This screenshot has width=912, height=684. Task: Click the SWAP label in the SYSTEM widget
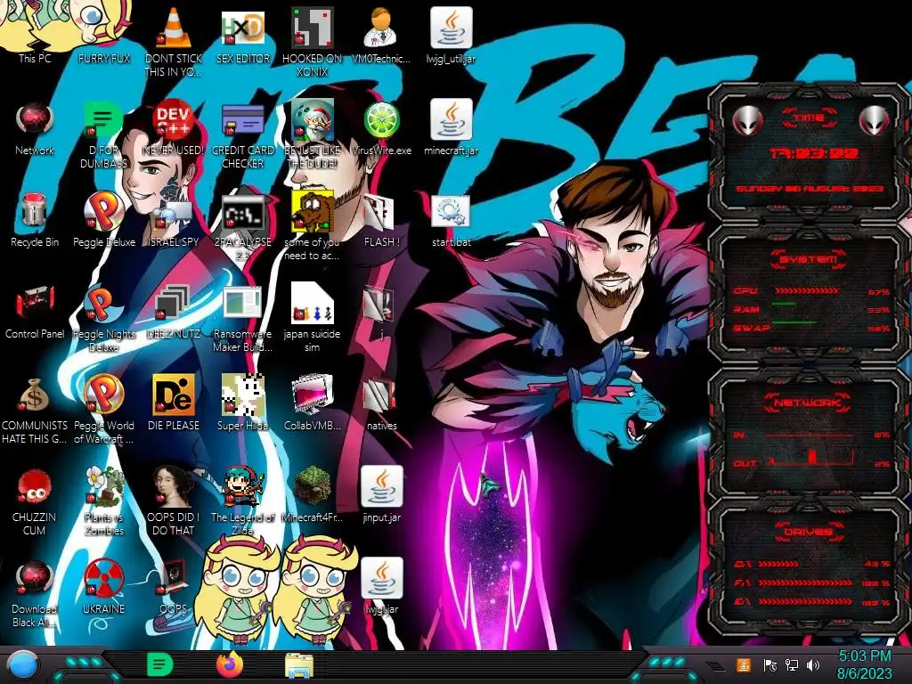coord(751,328)
